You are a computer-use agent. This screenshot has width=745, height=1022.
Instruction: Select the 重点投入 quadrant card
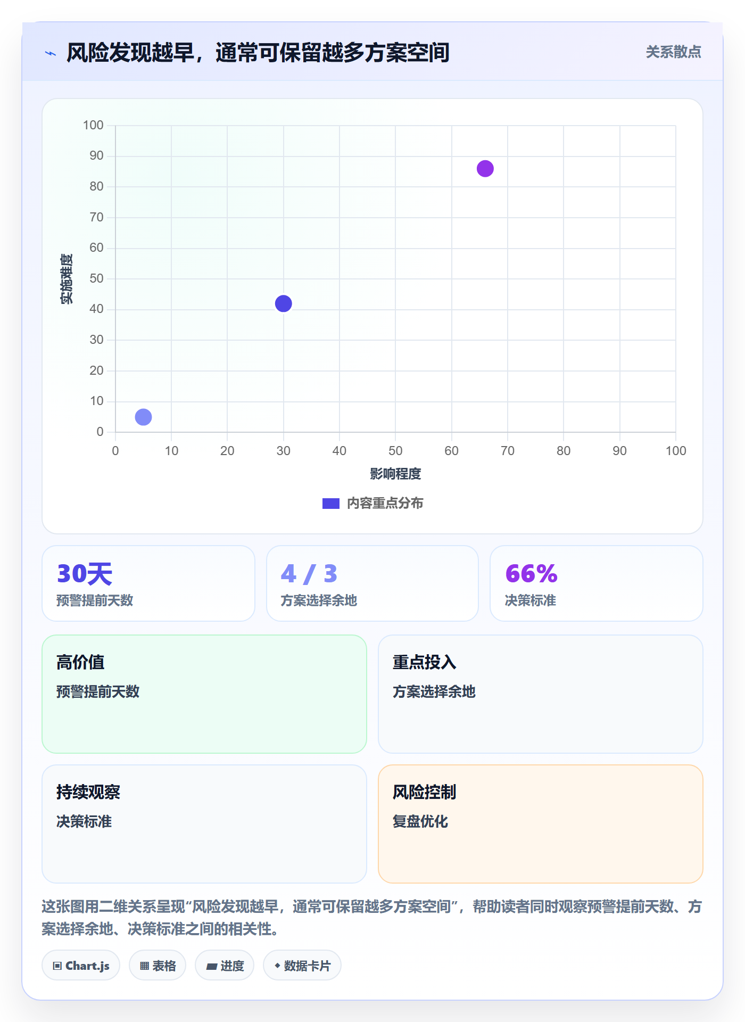[x=541, y=694]
